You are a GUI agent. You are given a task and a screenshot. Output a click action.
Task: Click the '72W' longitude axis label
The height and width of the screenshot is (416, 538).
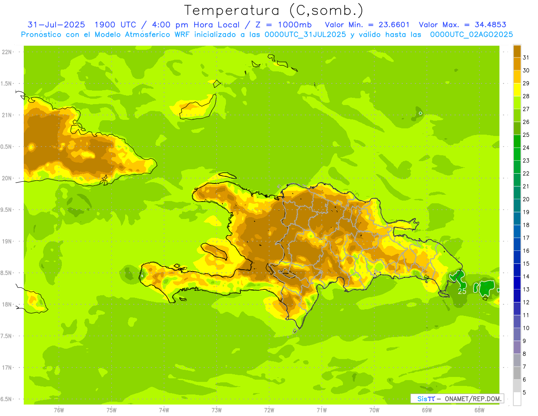point(269,410)
